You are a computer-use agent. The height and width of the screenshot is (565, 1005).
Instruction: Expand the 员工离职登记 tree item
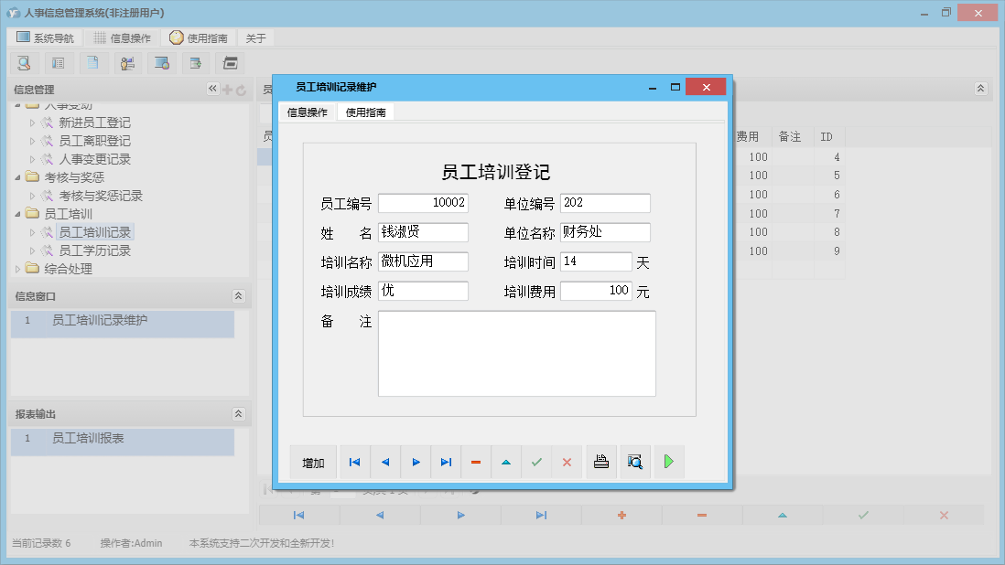[x=33, y=140]
